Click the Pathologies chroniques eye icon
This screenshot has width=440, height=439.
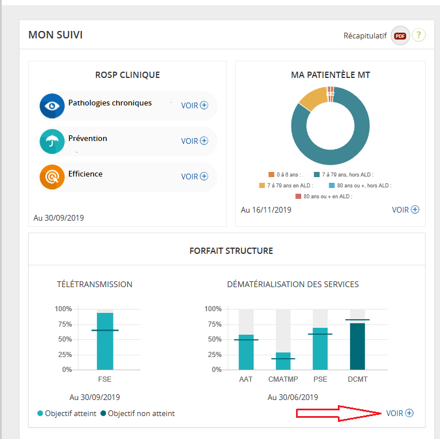click(x=52, y=105)
